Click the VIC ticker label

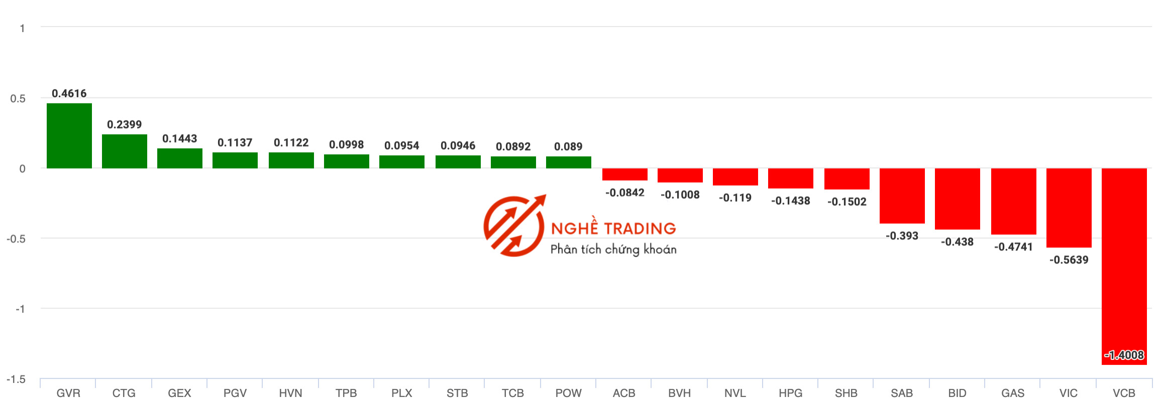pos(1069,393)
